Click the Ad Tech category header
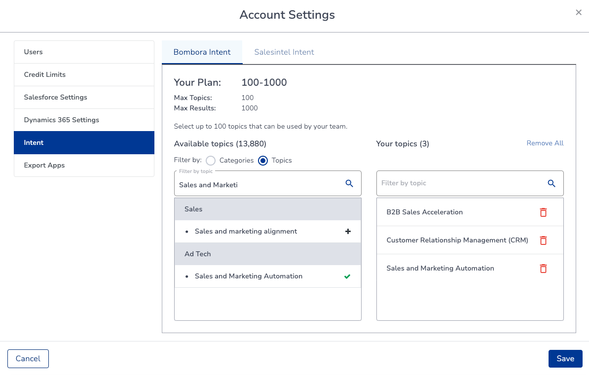Screen dimensions: 589x375 point(268,254)
